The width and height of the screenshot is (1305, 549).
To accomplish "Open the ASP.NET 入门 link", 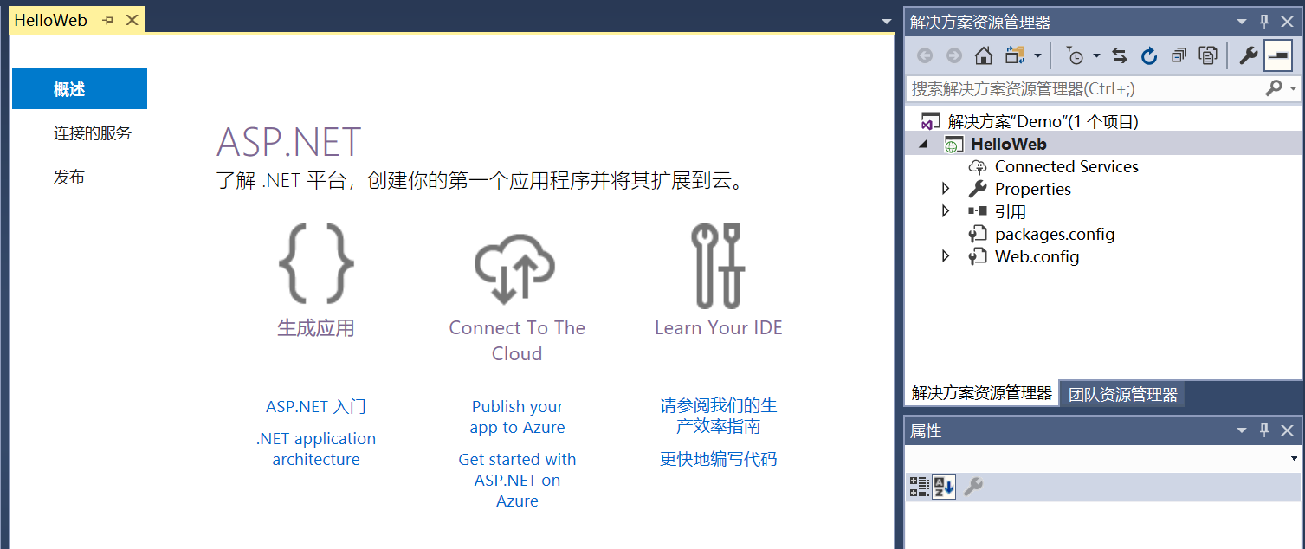I will pyautogui.click(x=316, y=406).
